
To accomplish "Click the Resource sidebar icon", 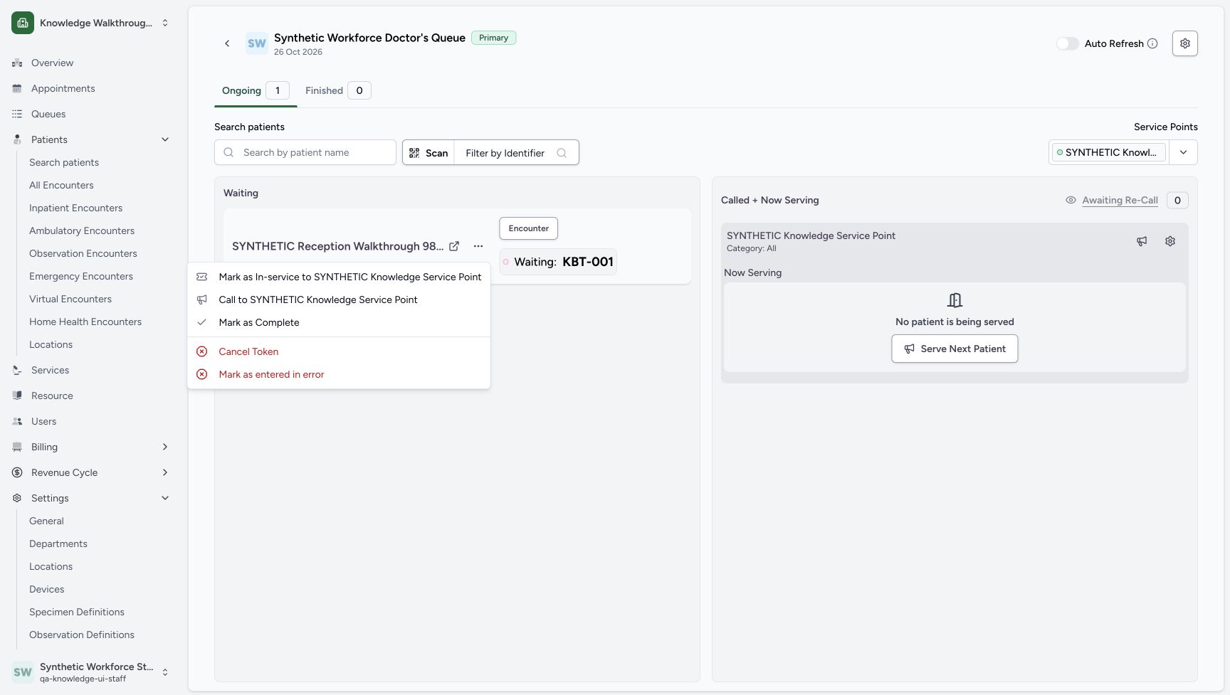I will [17, 396].
